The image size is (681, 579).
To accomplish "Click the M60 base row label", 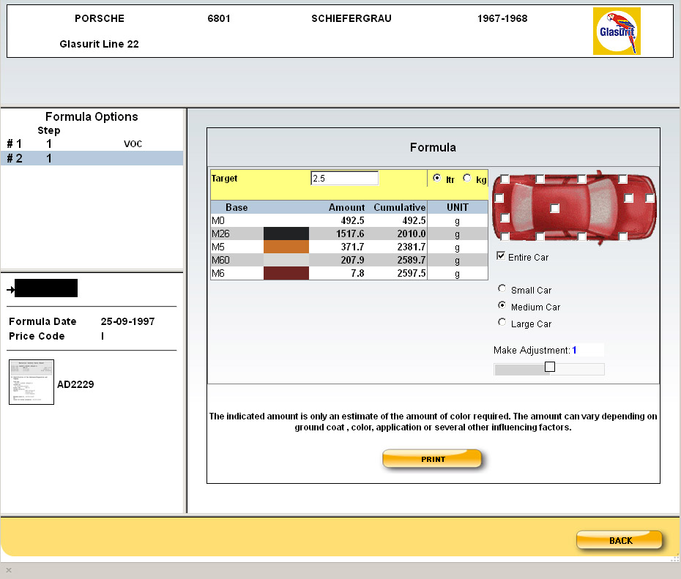I will (x=220, y=260).
